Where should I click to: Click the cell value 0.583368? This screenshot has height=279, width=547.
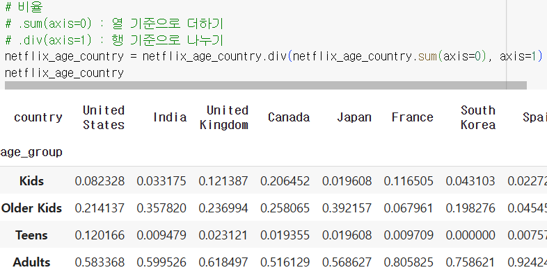click(100, 262)
